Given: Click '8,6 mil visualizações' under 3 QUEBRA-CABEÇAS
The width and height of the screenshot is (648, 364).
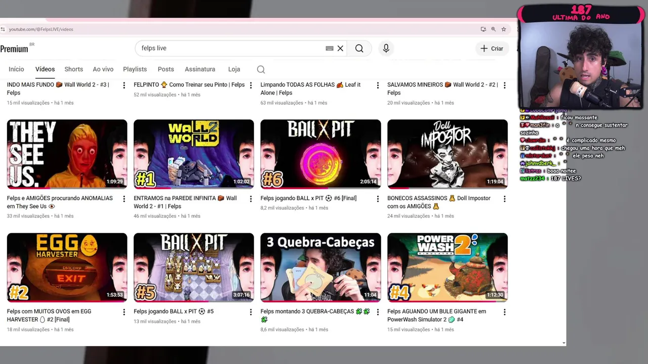Looking at the screenshot, I should [282, 330].
